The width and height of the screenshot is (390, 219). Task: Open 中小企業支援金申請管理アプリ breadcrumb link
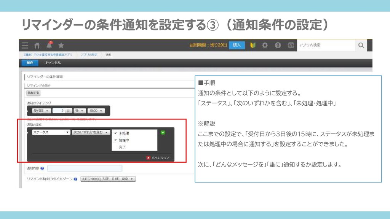point(48,55)
